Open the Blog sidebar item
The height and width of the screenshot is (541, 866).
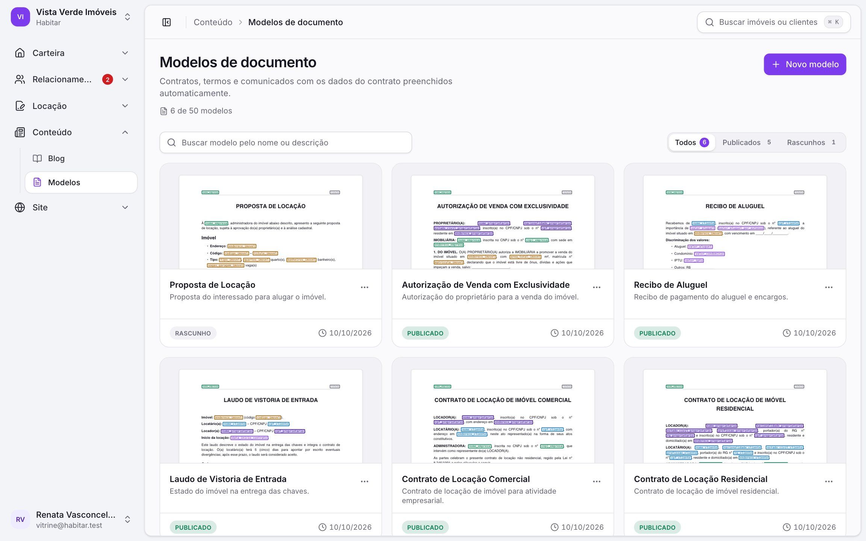click(81, 159)
